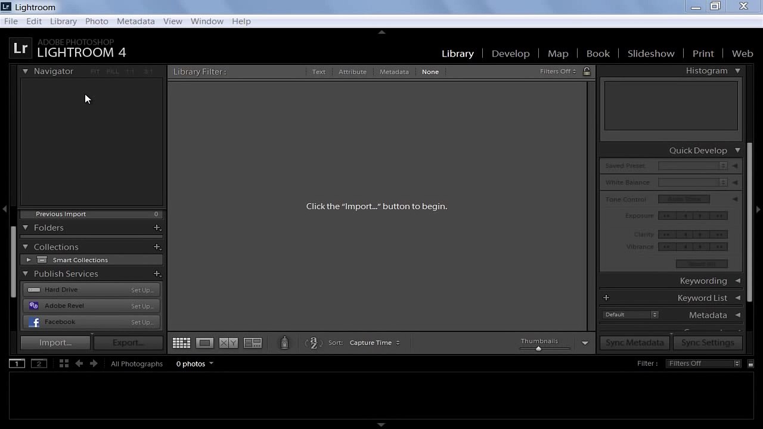Switch to the Develop module
The image size is (763, 429).
(510, 53)
